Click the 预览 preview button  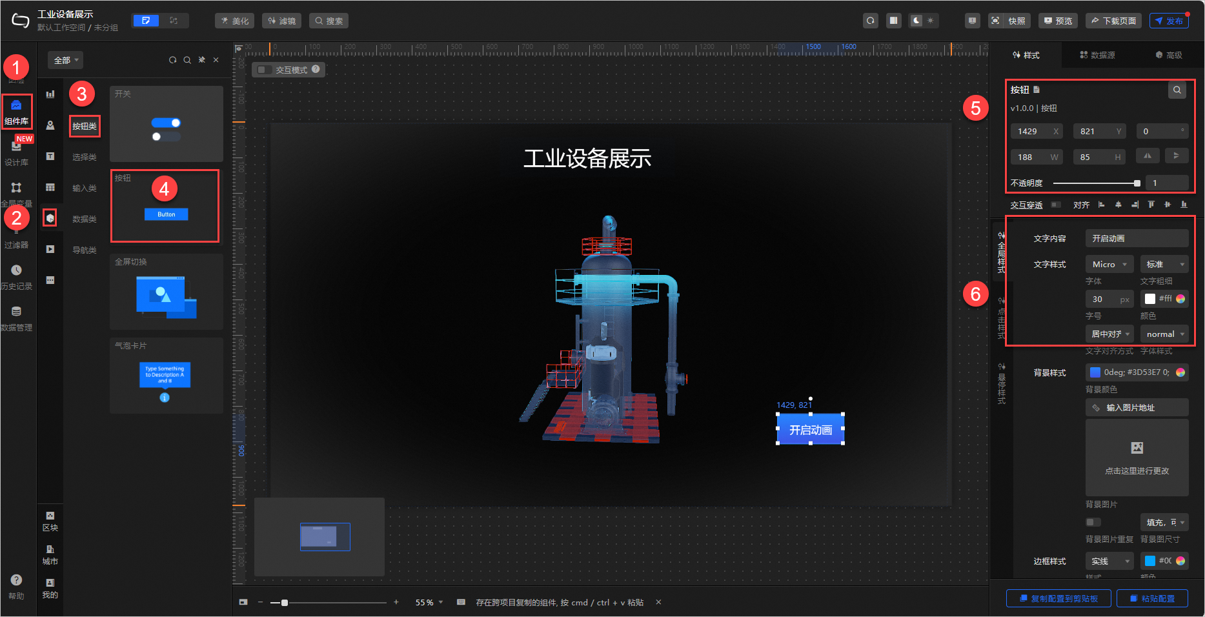(1058, 21)
